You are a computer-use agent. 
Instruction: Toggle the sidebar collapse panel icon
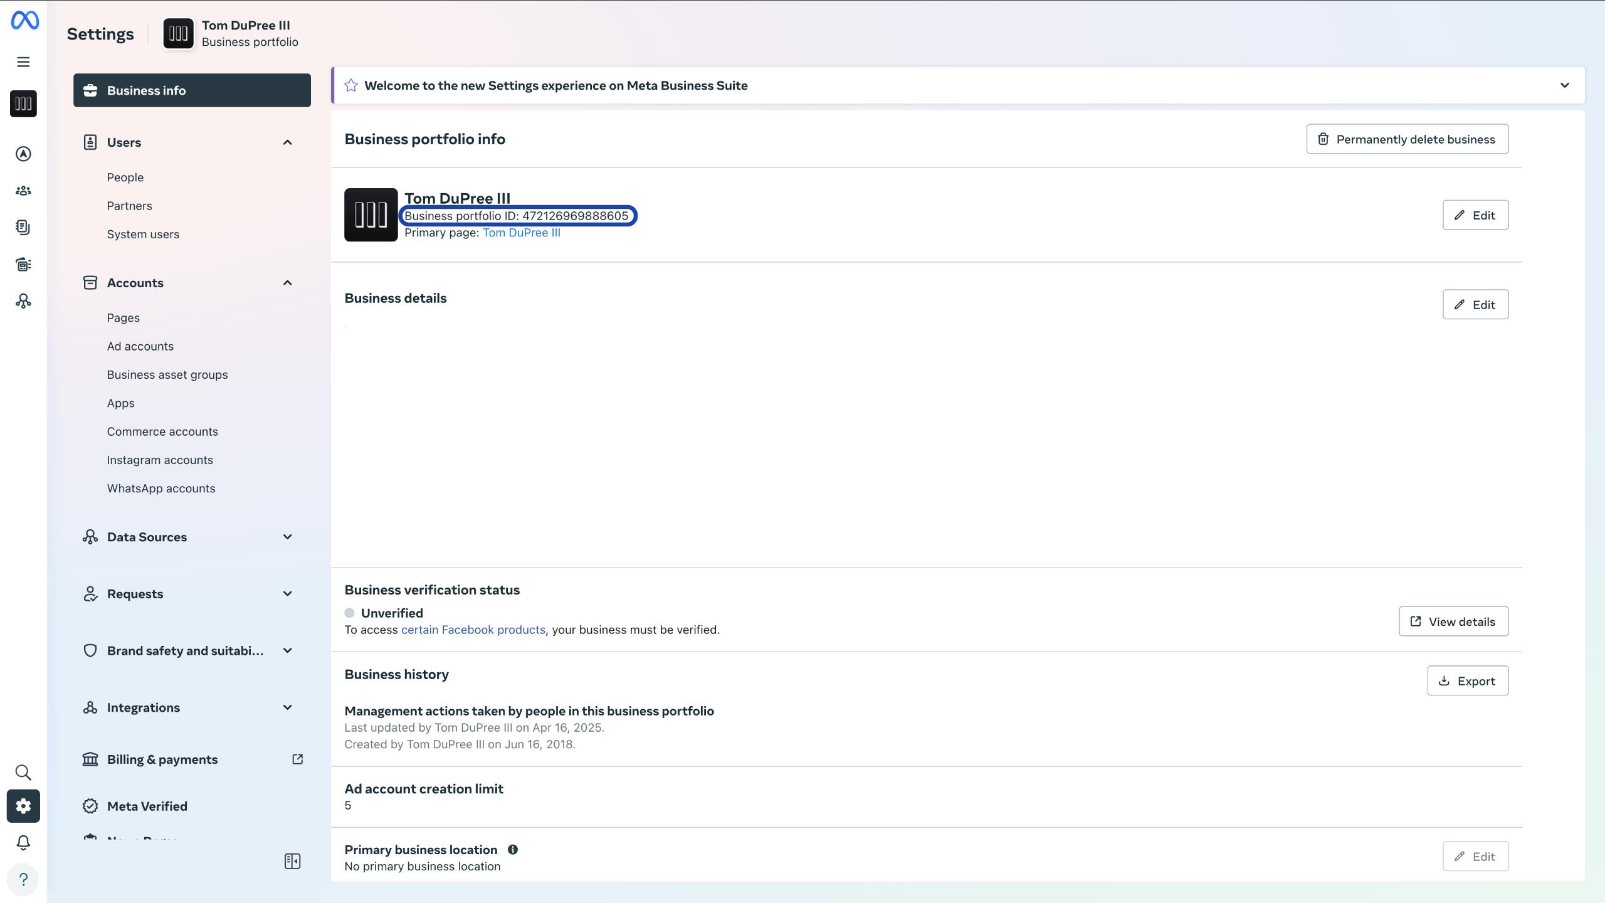(292, 862)
